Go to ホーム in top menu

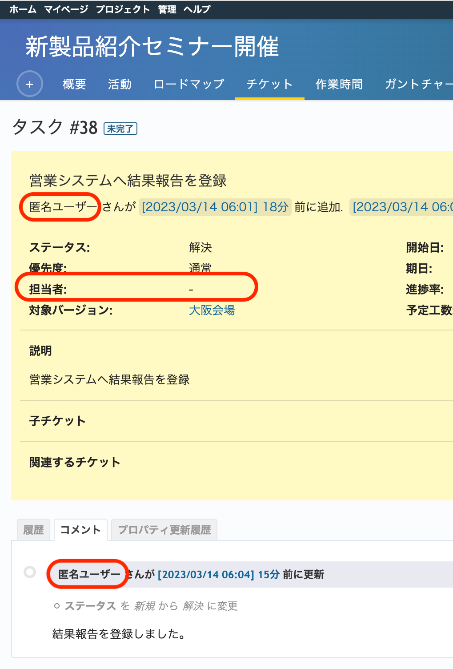click(x=23, y=9)
